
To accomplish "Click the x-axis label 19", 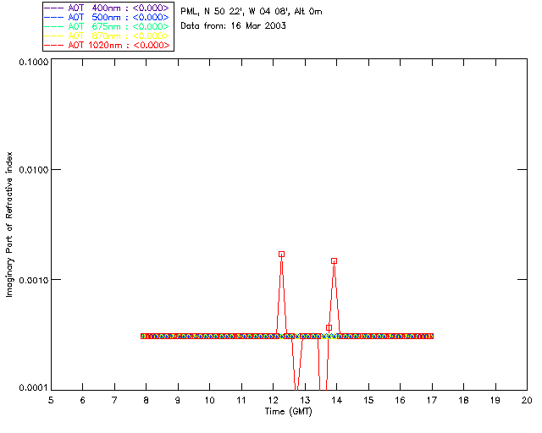I will pyautogui.click(x=495, y=400).
